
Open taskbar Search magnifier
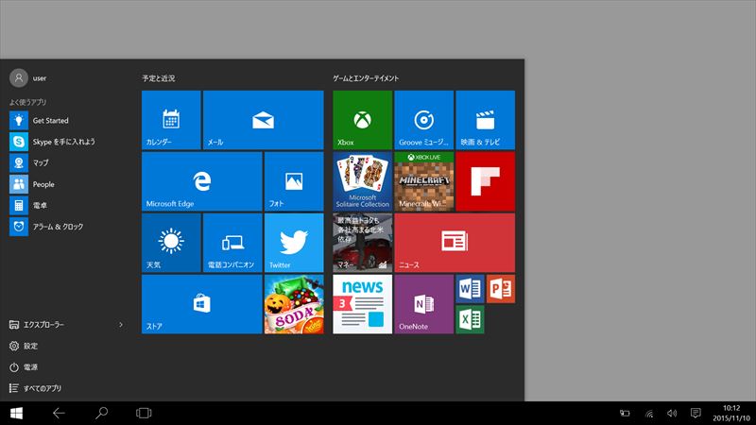coord(101,413)
